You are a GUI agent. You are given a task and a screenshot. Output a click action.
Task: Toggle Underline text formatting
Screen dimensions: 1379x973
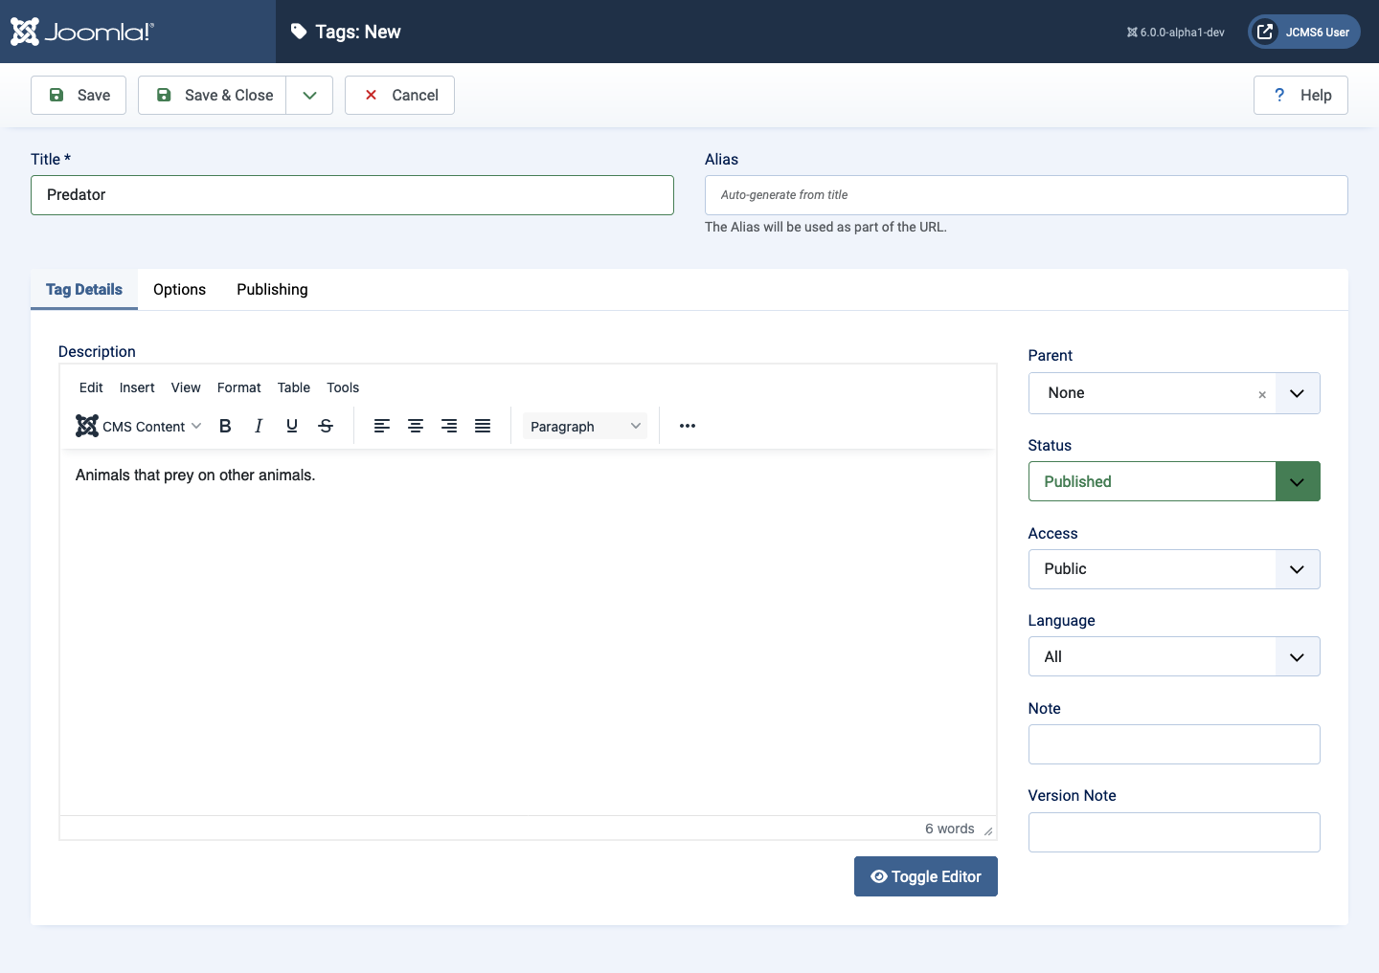pyautogui.click(x=292, y=427)
